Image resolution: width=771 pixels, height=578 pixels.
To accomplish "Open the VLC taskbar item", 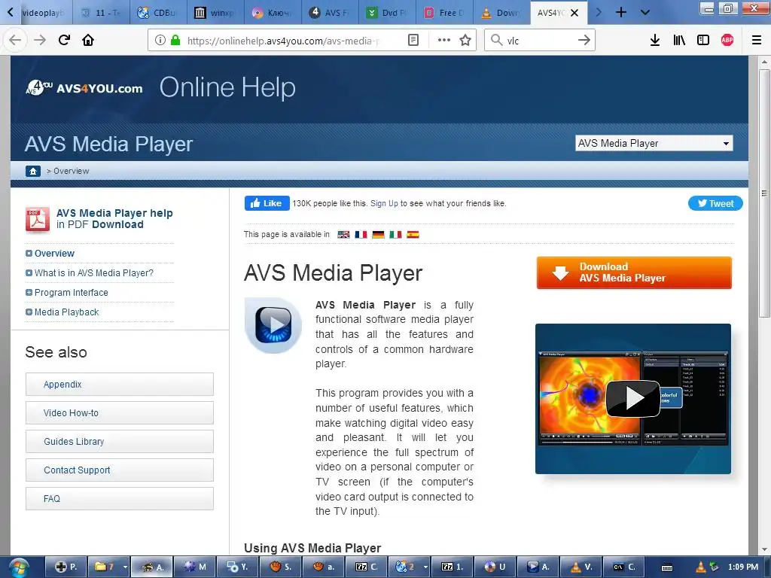I will (581, 567).
